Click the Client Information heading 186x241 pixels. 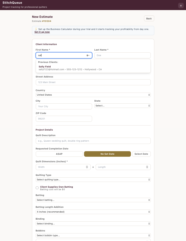click(x=46, y=44)
